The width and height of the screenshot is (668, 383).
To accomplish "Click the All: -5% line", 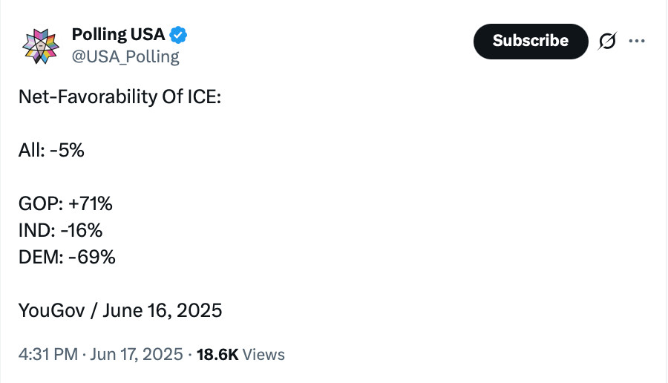I will (x=51, y=150).
